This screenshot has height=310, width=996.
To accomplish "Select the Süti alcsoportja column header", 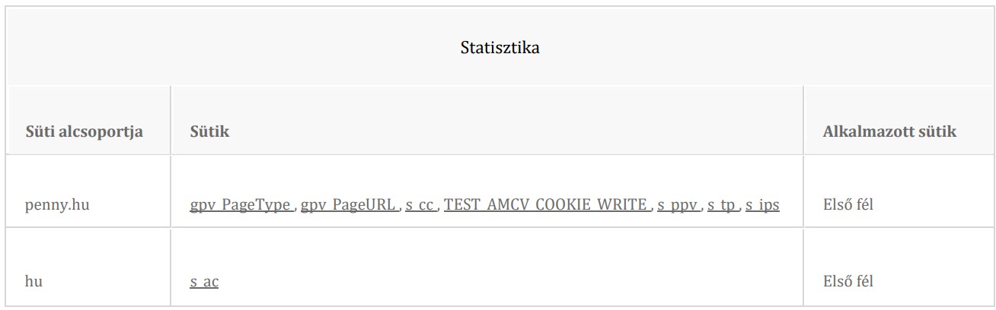I will [84, 131].
